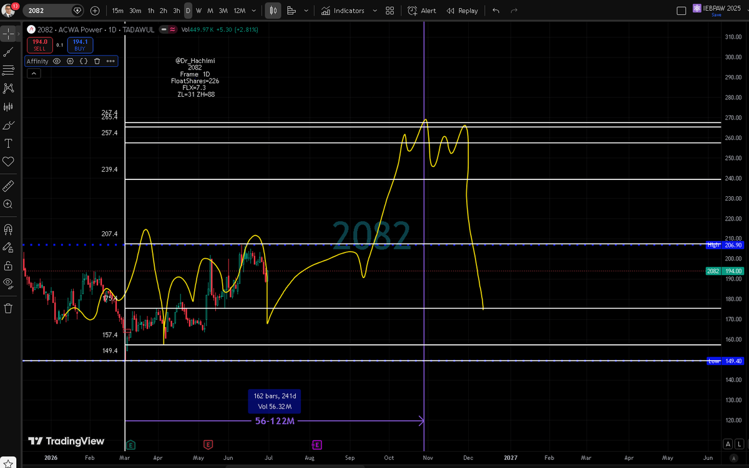Open the indicator templates grid icon
Image resolution: width=749 pixels, height=468 pixels.
click(389, 11)
